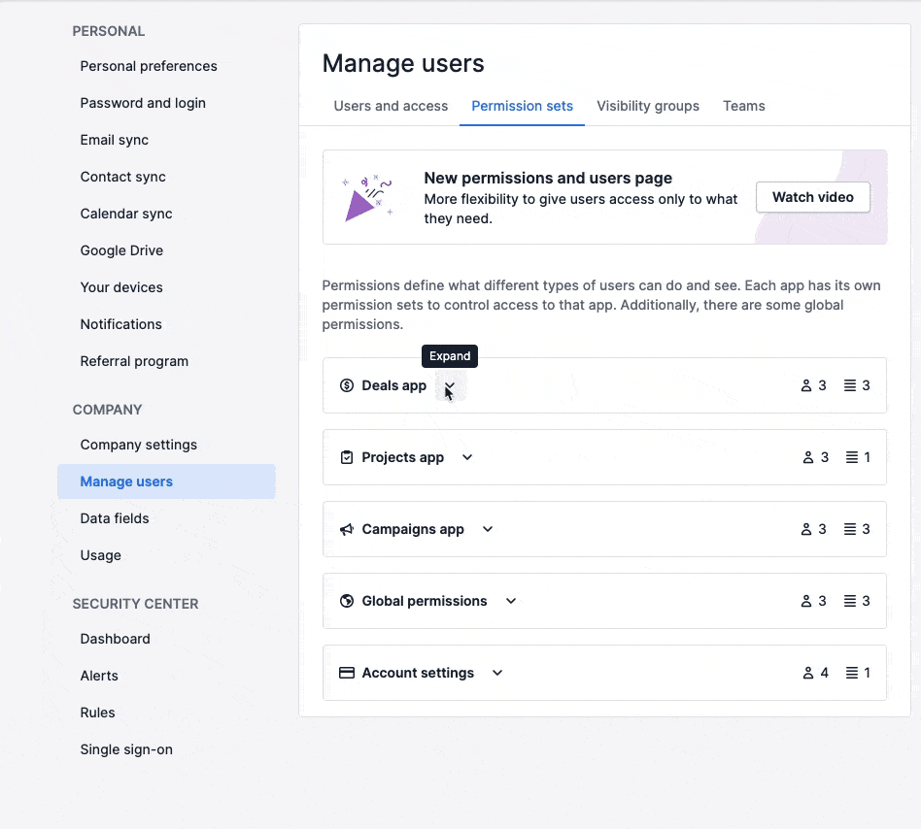Click the person icon on the Account settings row
Viewport: 921px width, 829px height.
point(805,673)
